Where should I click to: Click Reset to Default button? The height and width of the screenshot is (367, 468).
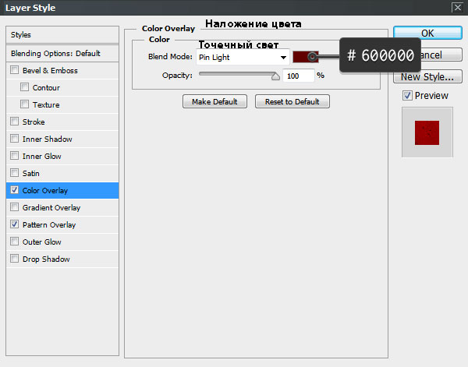292,101
